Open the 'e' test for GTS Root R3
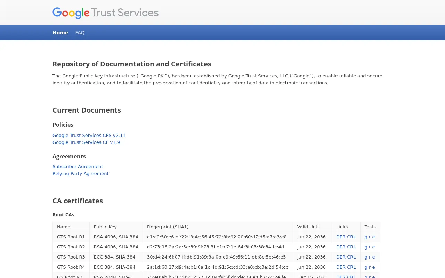This screenshot has height=278, width=445. pos(374,257)
